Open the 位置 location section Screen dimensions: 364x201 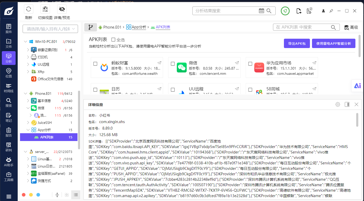(x=9, y=73)
